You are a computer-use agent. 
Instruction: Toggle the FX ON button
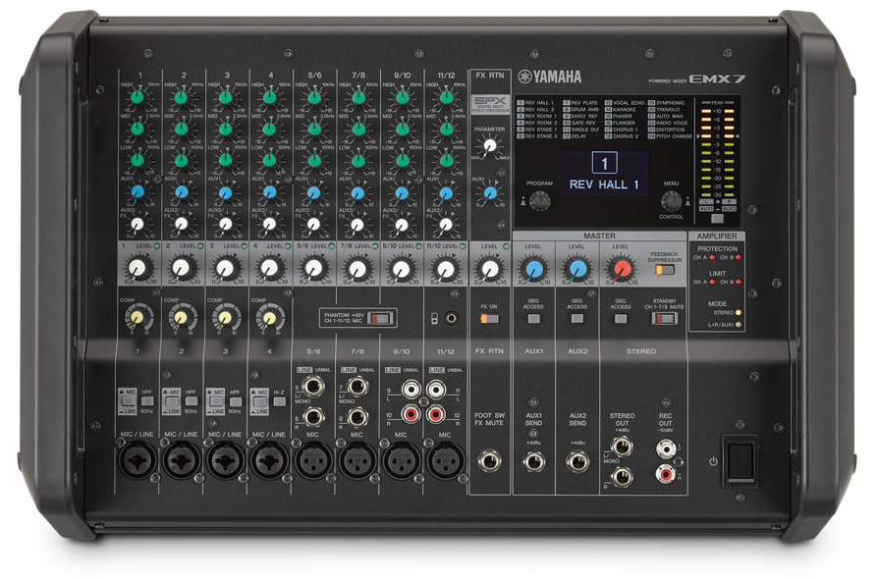click(x=489, y=318)
